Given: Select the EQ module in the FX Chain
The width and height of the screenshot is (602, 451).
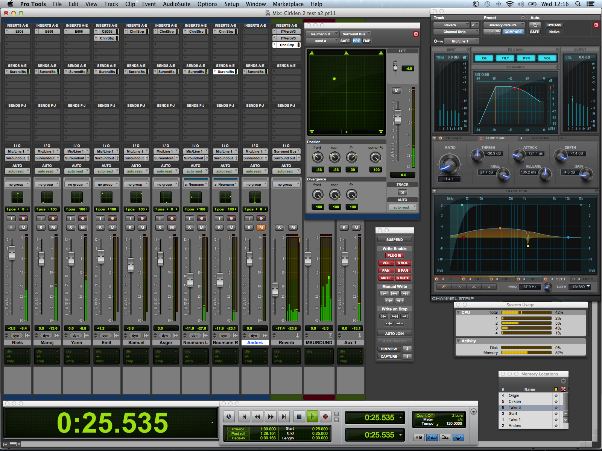Looking at the screenshot, I should coord(484,58).
